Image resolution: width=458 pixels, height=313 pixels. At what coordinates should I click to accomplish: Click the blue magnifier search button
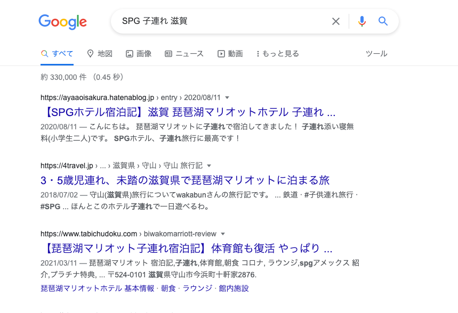pos(383,21)
